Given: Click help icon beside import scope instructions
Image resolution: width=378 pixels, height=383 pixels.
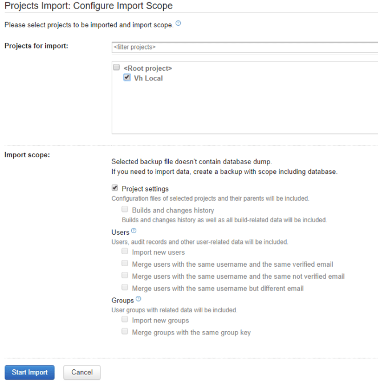Looking at the screenshot, I should [178, 24].
